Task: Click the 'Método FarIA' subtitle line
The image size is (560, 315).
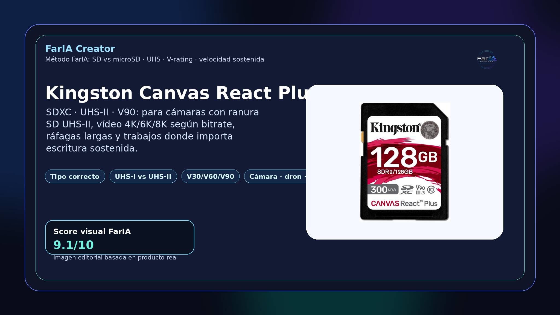Action: click(x=154, y=59)
